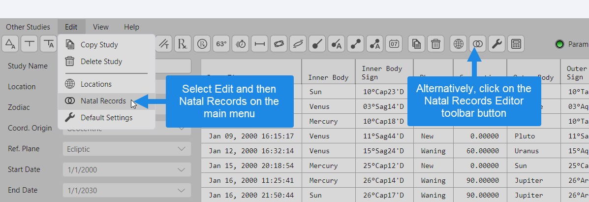Screen dimensions: 589x202
Task: Click the 63° degree toolbar icon
Action: tap(221, 44)
